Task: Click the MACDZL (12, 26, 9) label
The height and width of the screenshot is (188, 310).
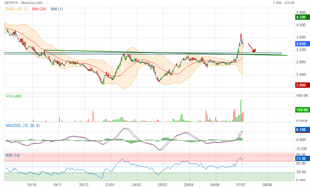Action: point(23,126)
